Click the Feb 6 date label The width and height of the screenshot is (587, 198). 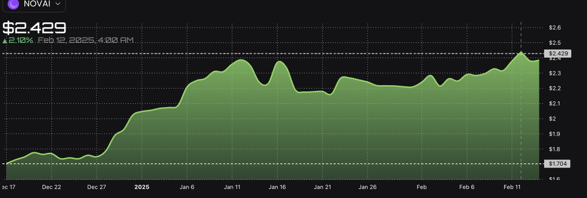(467, 187)
